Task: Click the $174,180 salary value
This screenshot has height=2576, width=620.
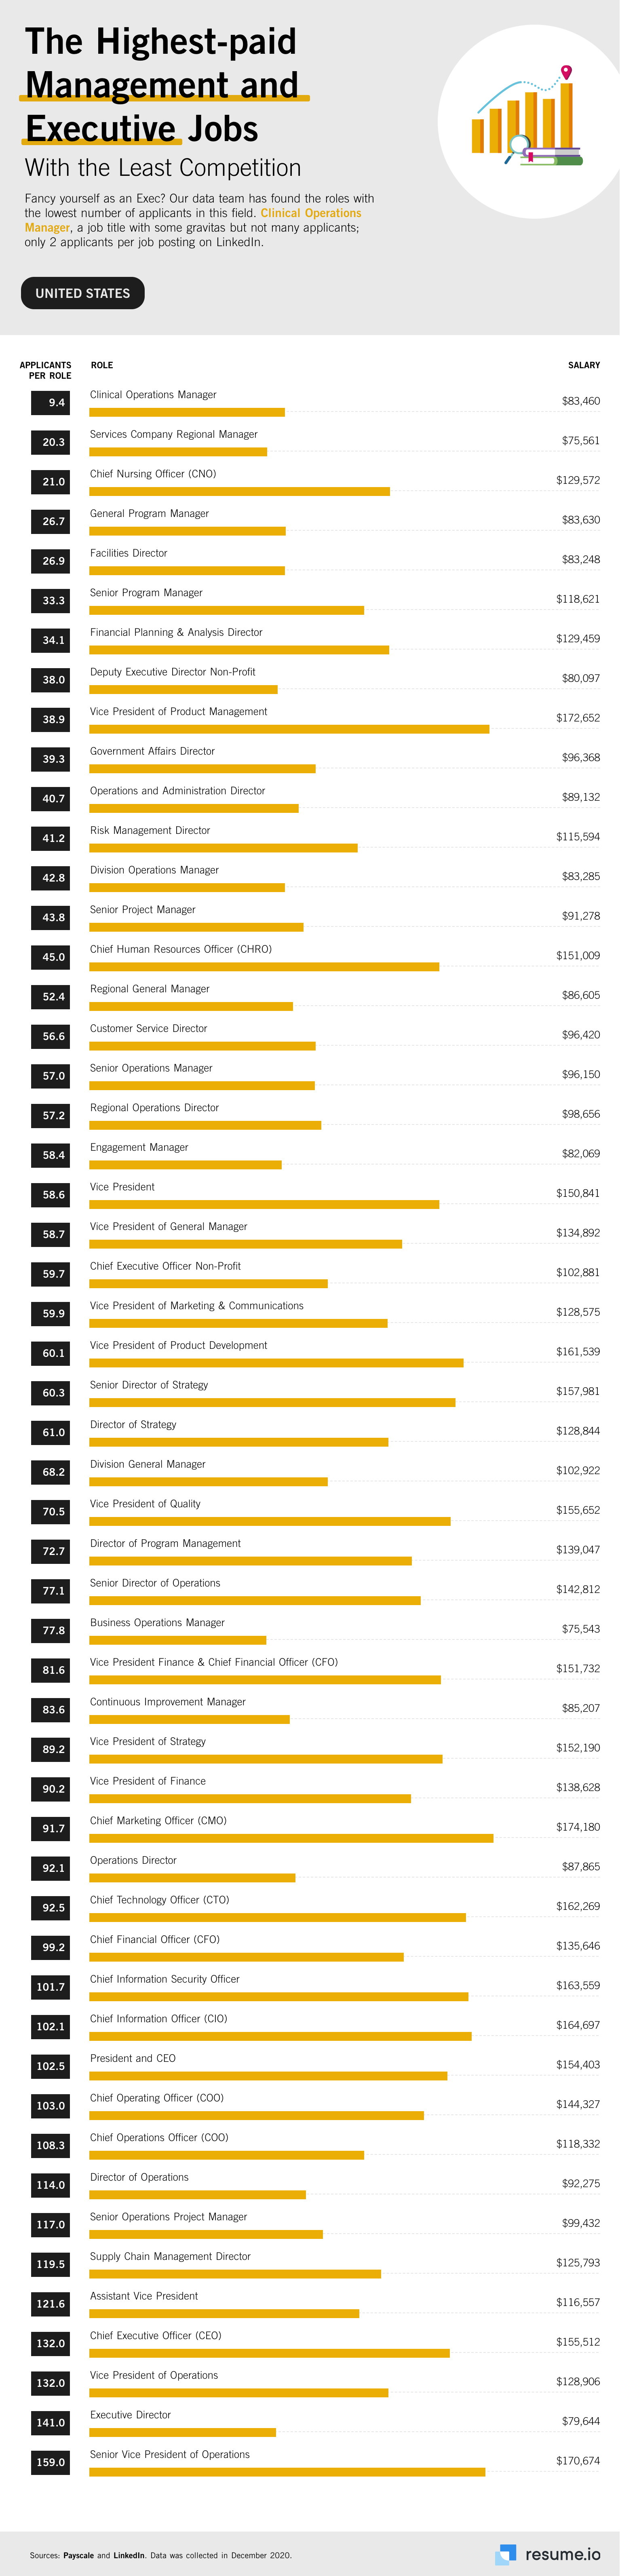Action: pos(578,1827)
